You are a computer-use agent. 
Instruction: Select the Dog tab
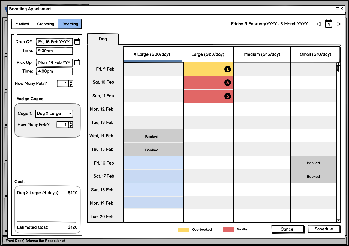pyautogui.click(x=103, y=39)
